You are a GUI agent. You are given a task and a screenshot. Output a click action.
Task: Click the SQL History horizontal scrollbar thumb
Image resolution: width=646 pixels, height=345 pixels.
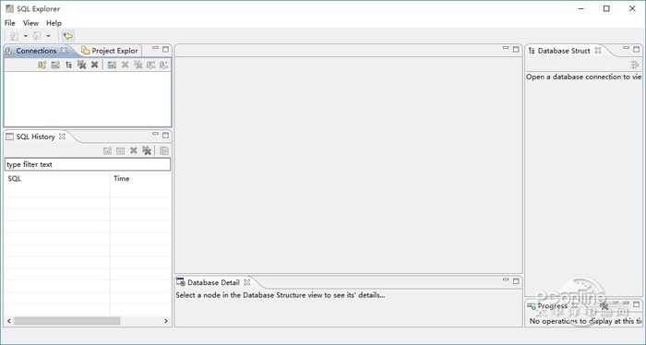coord(67,321)
